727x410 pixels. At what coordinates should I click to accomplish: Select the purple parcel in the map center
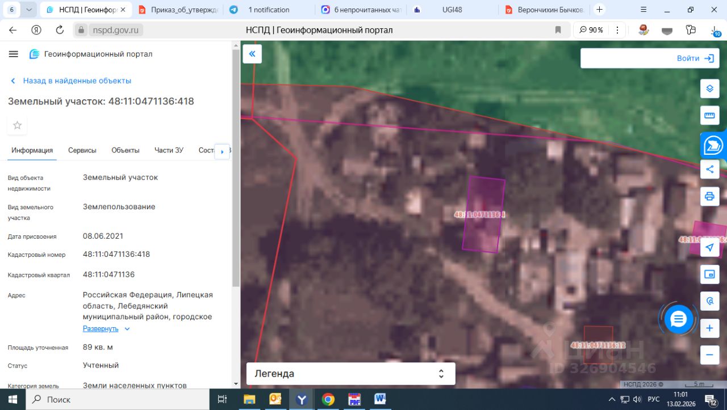point(483,214)
